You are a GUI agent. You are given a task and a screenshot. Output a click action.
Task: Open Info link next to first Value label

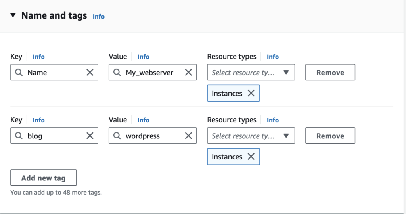coord(143,57)
